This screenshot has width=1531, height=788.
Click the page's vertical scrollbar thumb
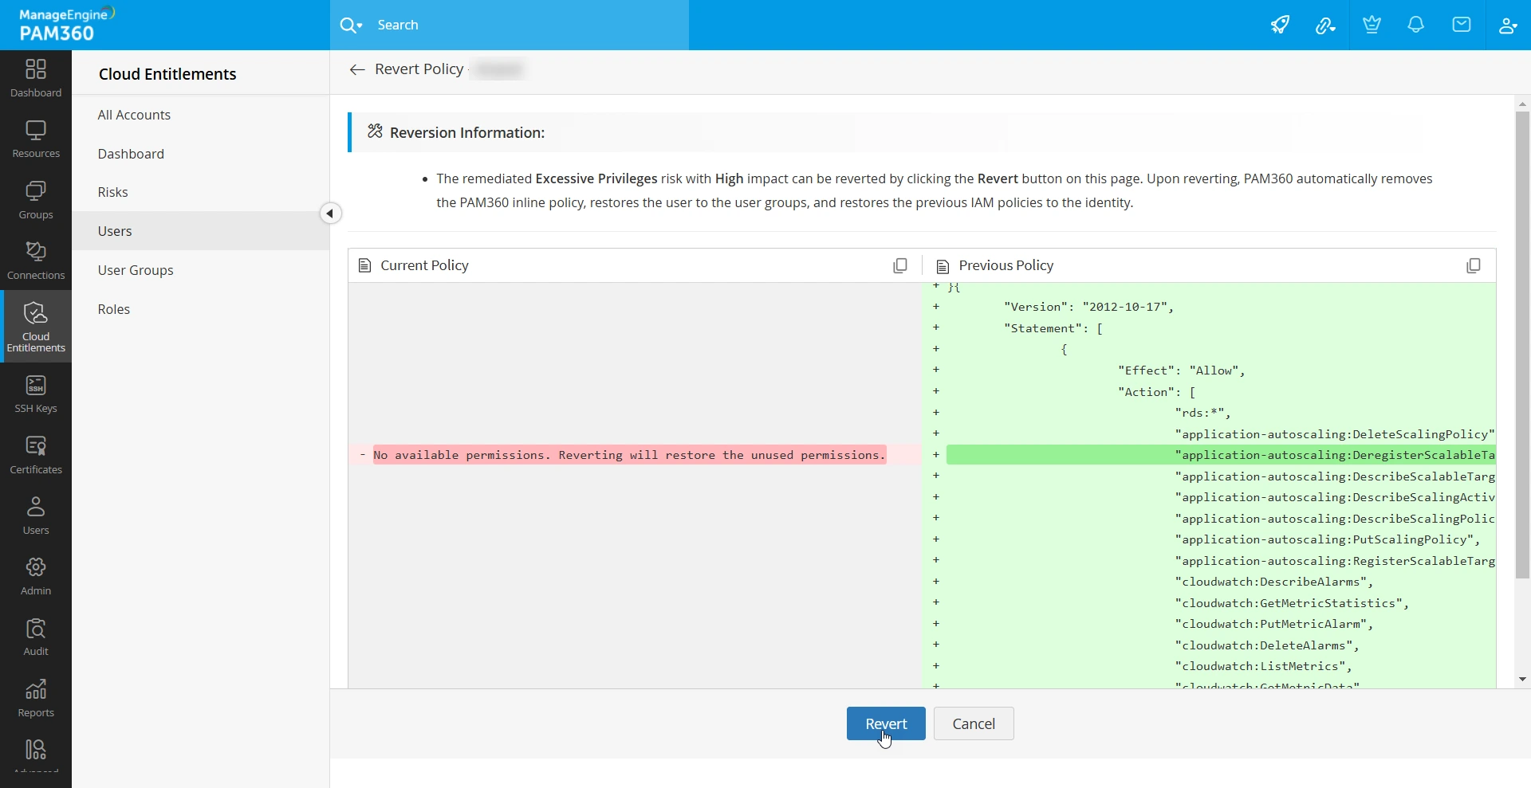(1522, 344)
